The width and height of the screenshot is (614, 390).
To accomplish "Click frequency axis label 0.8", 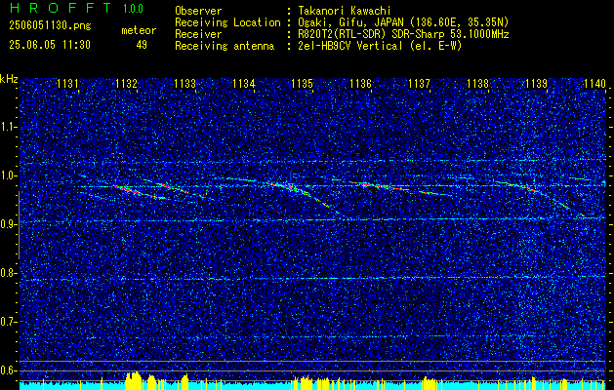I will (8, 273).
